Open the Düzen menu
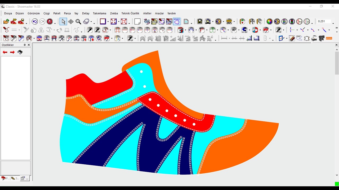The image size is (339, 190). [20, 13]
